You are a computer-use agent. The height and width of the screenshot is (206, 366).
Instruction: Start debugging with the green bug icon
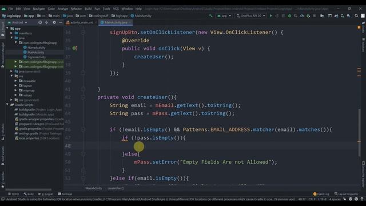coord(289,15)
